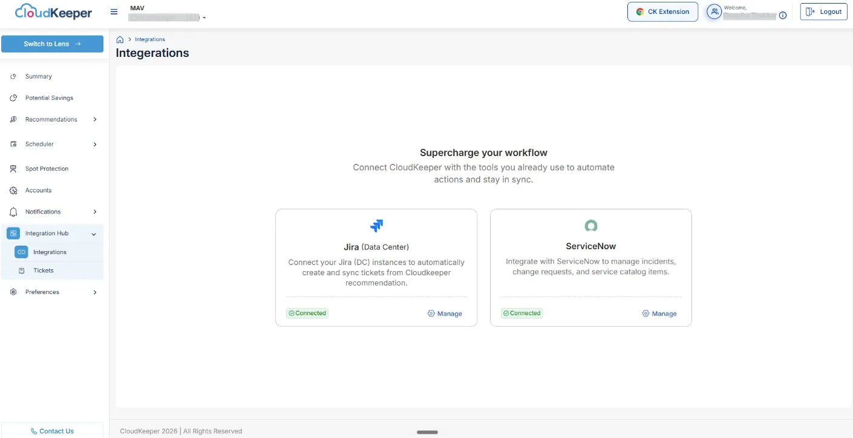Click the Scheduler sidebar icon
Image resolution: width=853 pixels, height=438 pixels.
click(13, 144)
